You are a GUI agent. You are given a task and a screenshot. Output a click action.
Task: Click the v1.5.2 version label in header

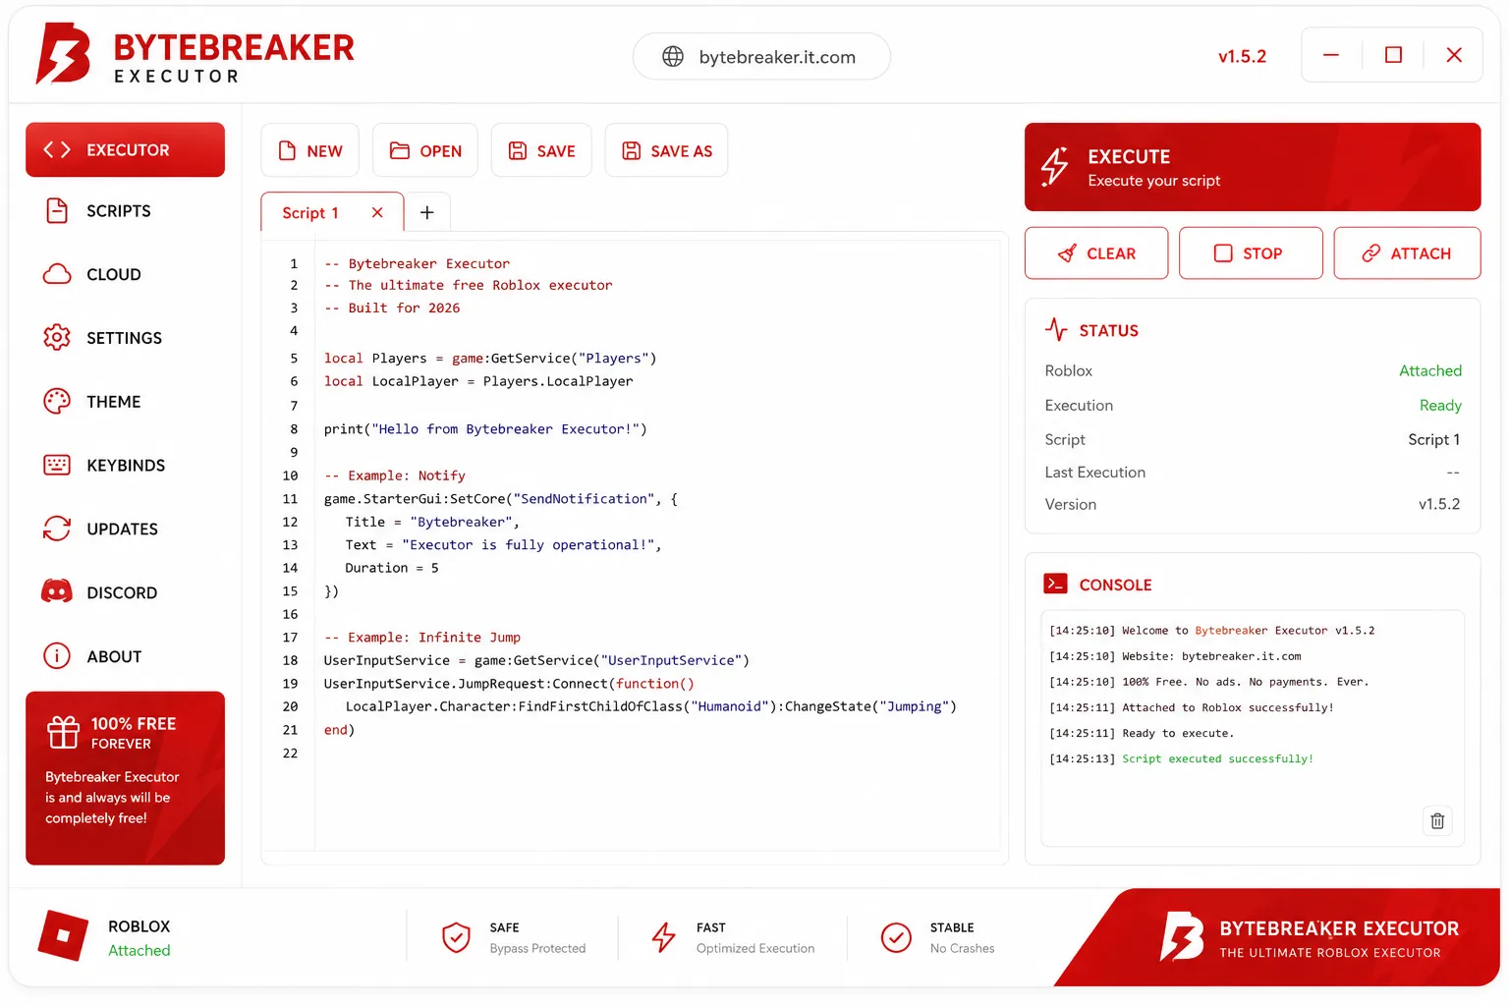tap(1242, 57)
